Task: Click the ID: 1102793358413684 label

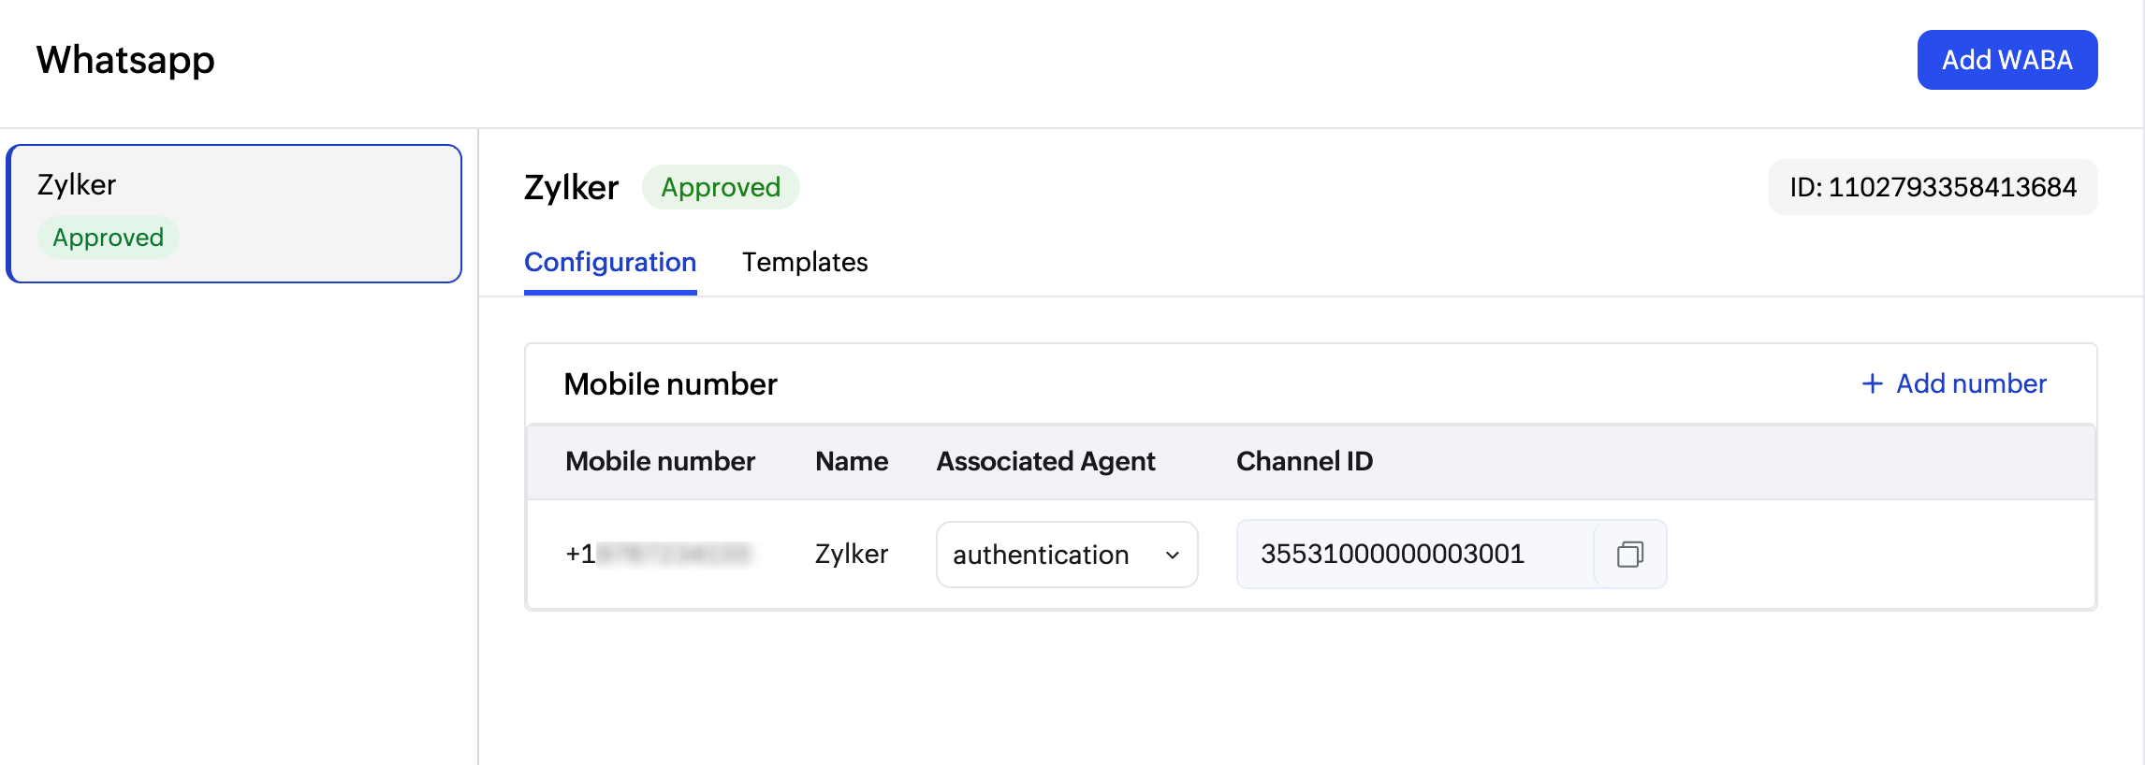Action: pyautogui.click(x=1933, y=187)
